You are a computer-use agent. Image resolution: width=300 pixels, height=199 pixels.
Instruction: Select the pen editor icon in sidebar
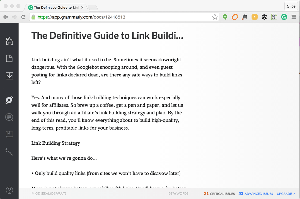click(x=9, y=100)
